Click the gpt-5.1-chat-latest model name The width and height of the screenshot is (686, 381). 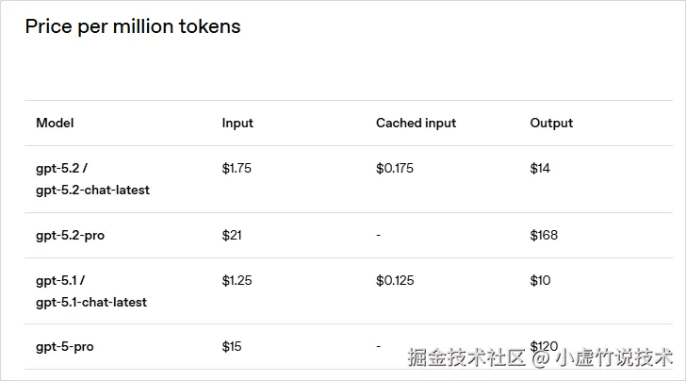[91, 303]
